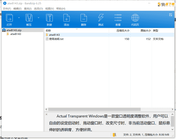176x139 pixels.
Task: Click the View (查看) list icon
Action: pos(118,18)
